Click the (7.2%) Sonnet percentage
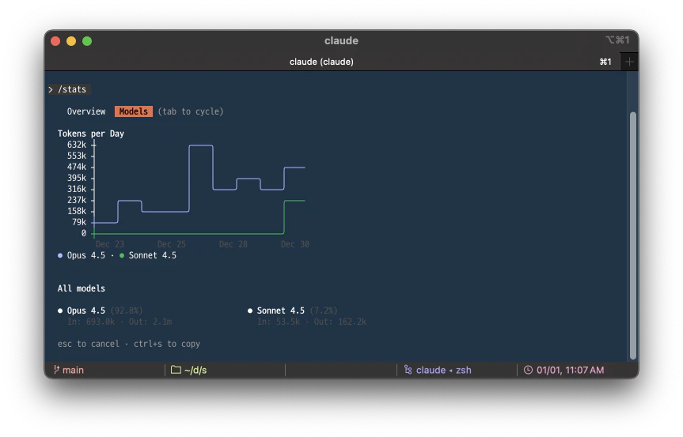 pyautogui.click(x=324, y=311)
